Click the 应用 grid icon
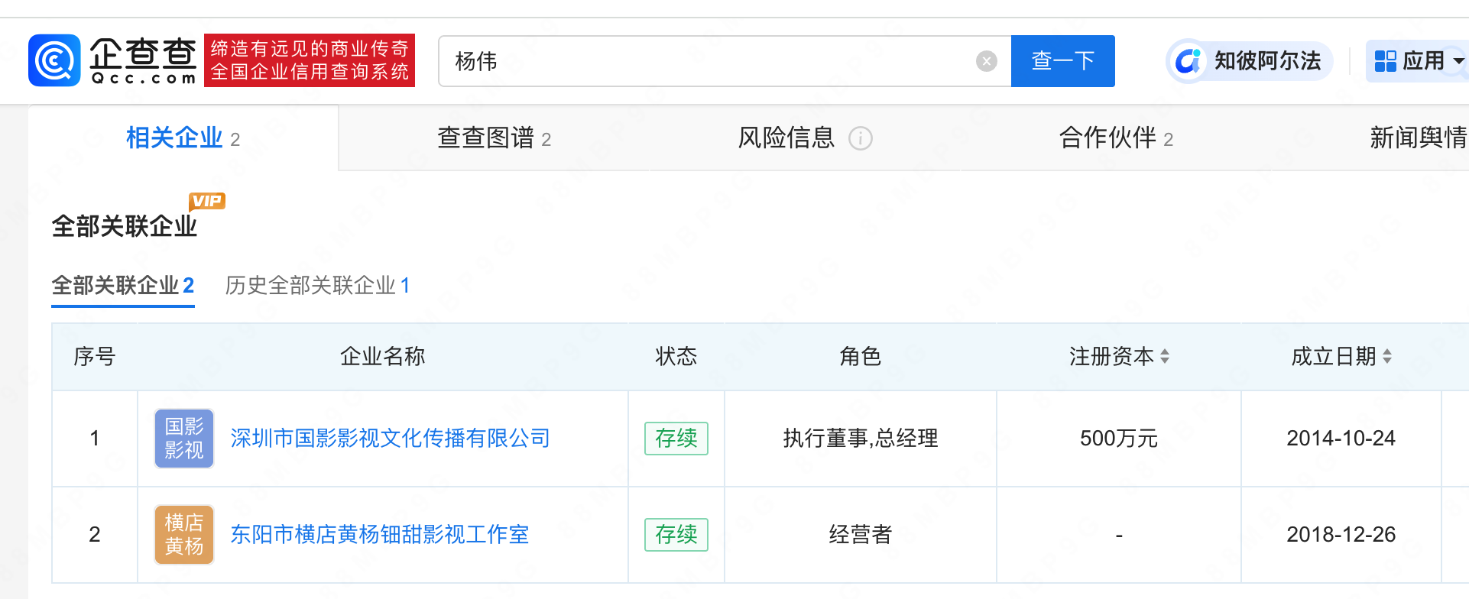The image size is (1469, 599). coord(1385,61)
